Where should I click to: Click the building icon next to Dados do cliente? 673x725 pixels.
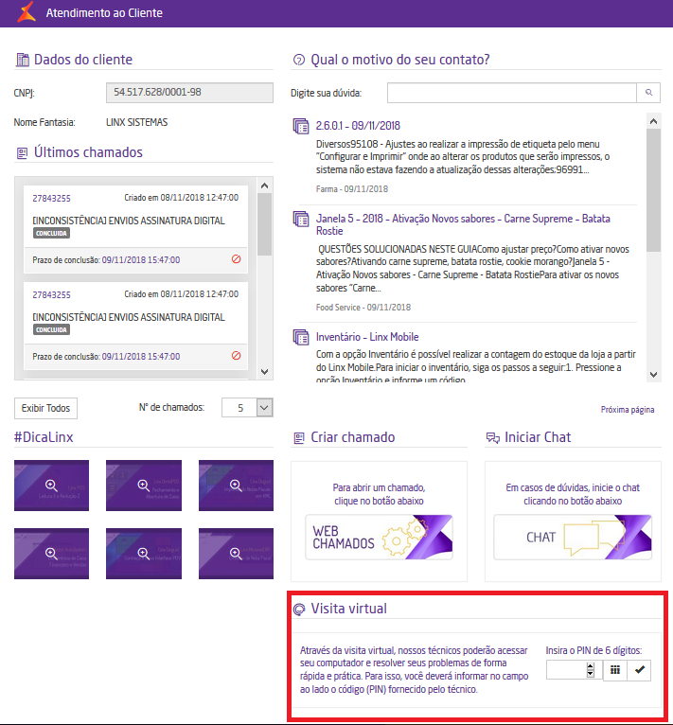22,60
